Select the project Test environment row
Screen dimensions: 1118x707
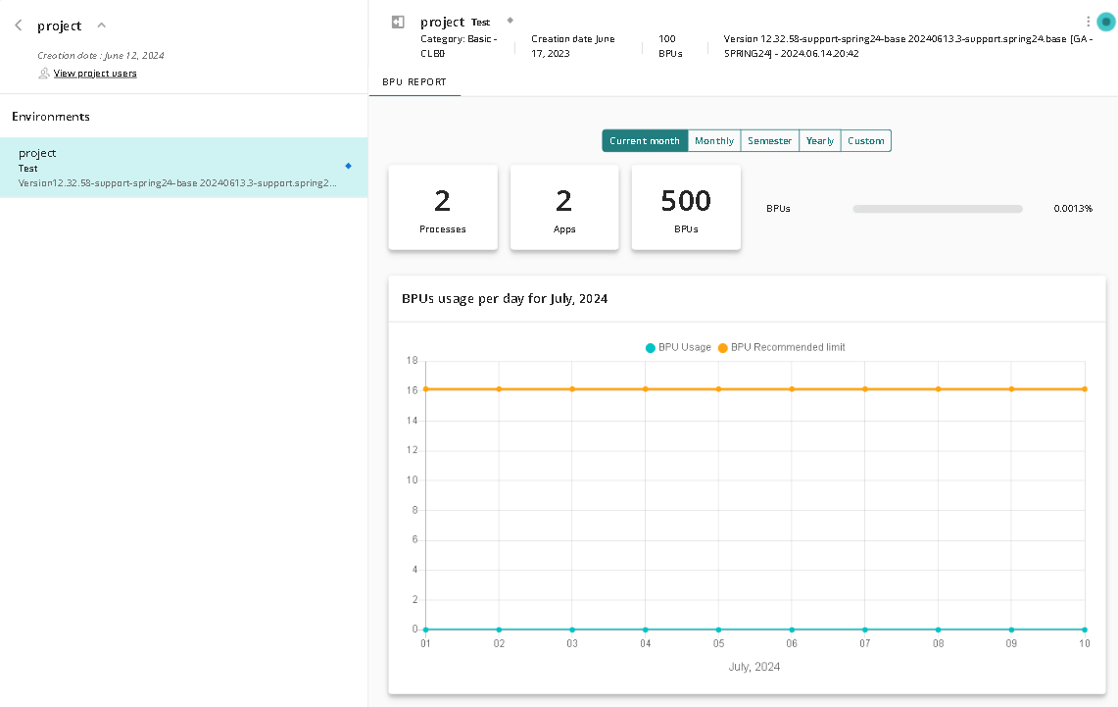coord(184,167)
